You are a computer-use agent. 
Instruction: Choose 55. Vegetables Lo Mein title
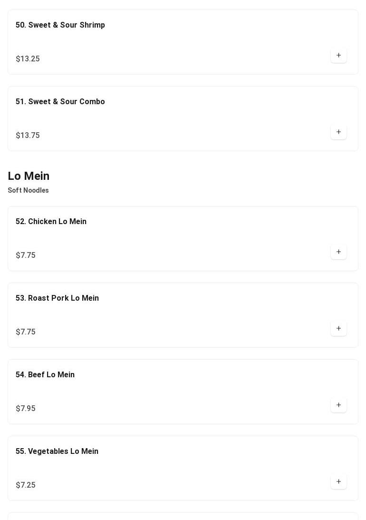(x=57, y=451)
